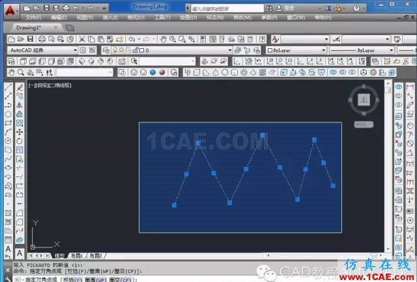Screen dimensions: 417x282
Task: Select the Circle draw tool
Action: pos(8,141)
